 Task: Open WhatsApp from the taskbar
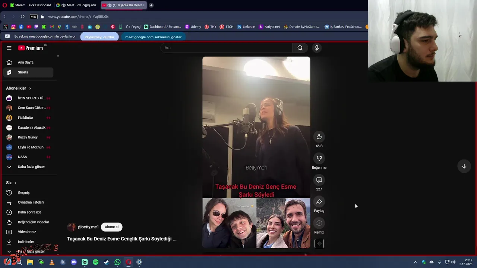pyautogui.click(x=117, y=262)
